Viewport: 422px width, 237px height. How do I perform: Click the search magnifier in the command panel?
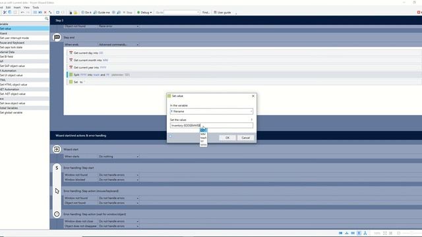click(x=47, y=18)
